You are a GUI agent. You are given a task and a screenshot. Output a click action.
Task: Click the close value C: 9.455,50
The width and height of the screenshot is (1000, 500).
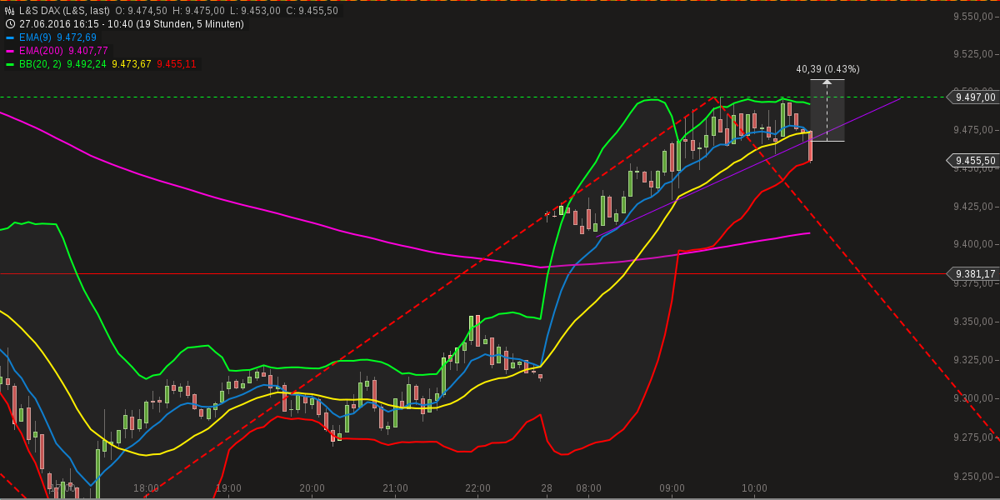pos(312,11)
